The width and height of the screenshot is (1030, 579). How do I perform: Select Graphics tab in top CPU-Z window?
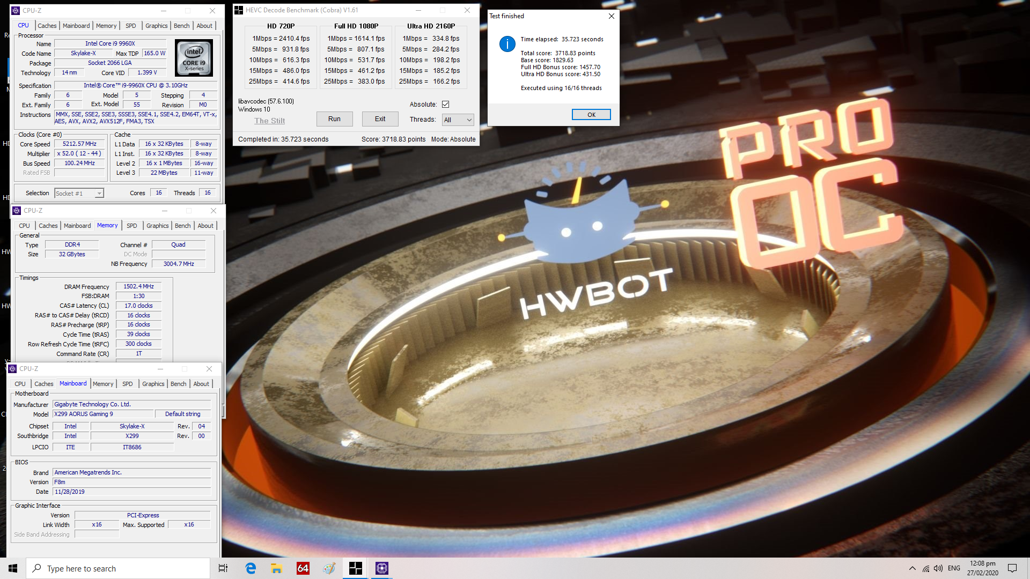(x=157, y=26)
